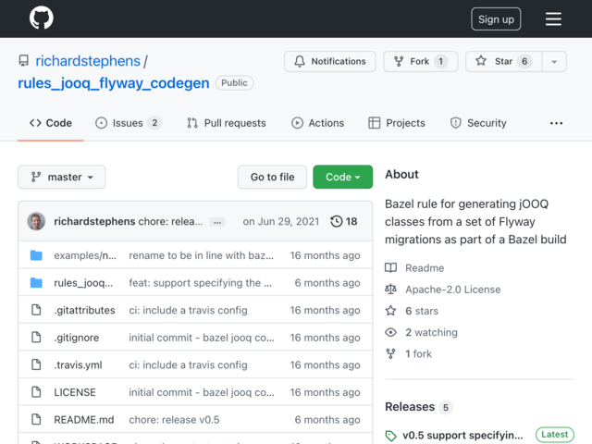Select the Code tab
The height and width of the screenshot is (444, 592).
(51, 123)
